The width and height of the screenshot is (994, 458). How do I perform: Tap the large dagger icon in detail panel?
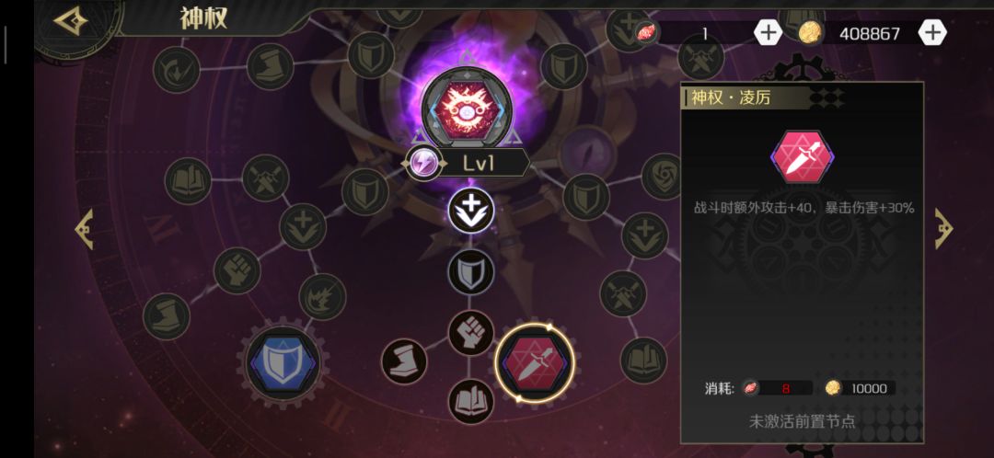[803, 157]
